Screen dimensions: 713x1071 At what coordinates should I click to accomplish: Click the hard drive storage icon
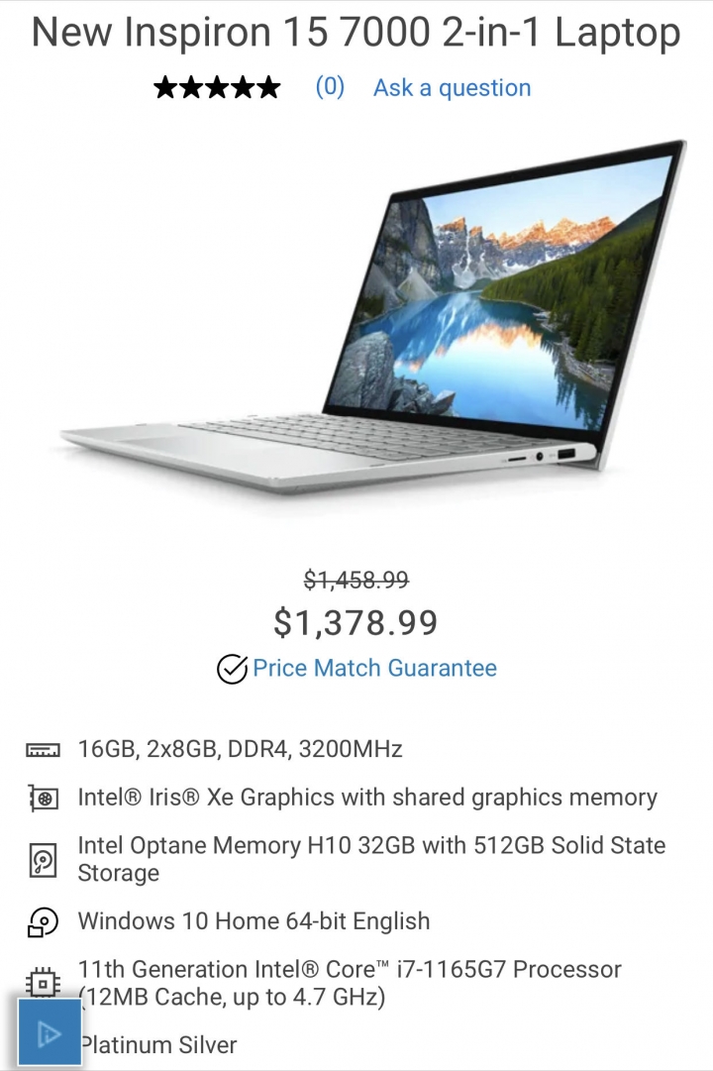click(x=43, y=860)
